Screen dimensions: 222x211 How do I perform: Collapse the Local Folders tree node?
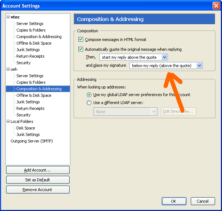(x=8, y=121)
